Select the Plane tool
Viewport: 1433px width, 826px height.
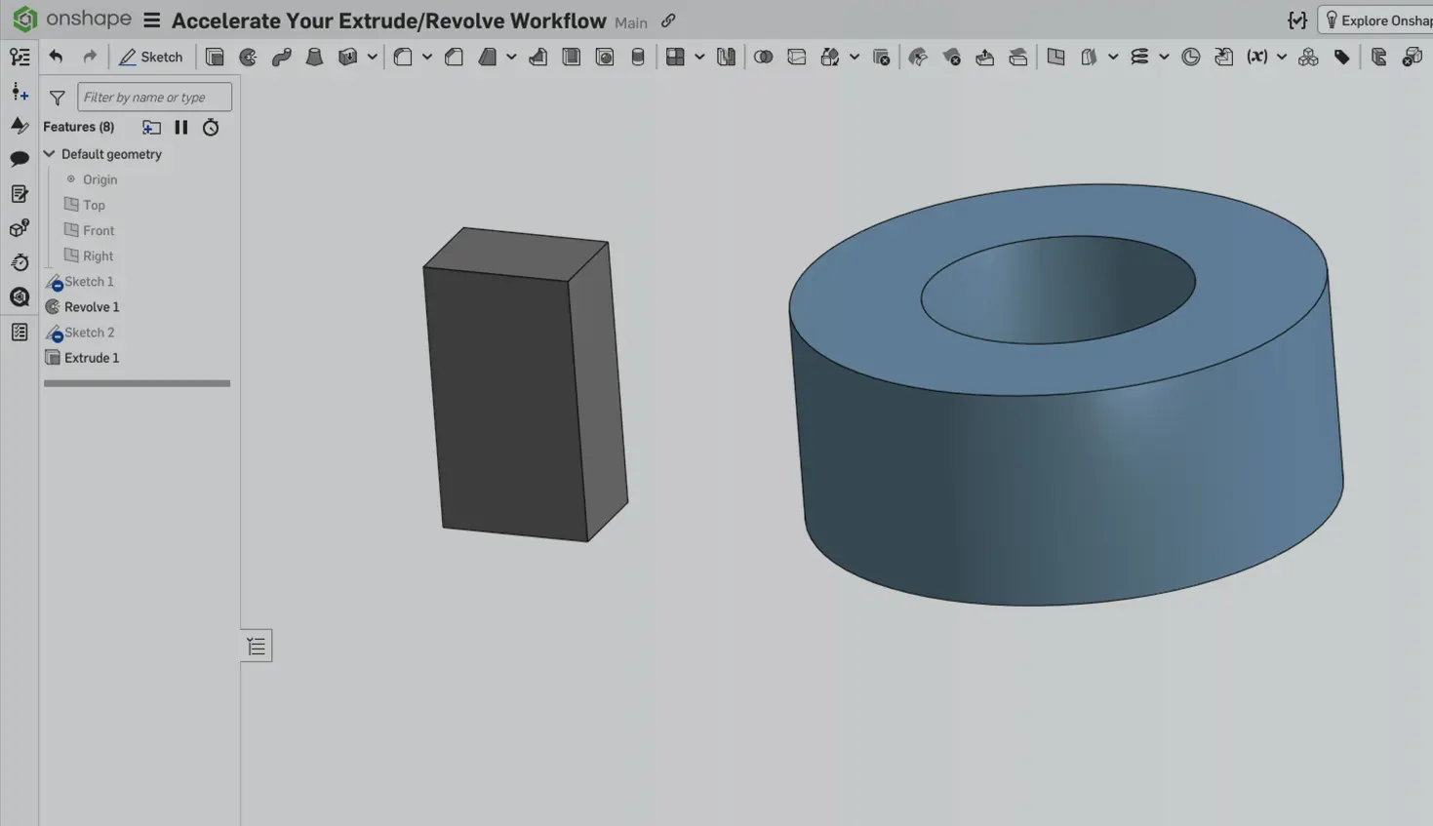1055,57
